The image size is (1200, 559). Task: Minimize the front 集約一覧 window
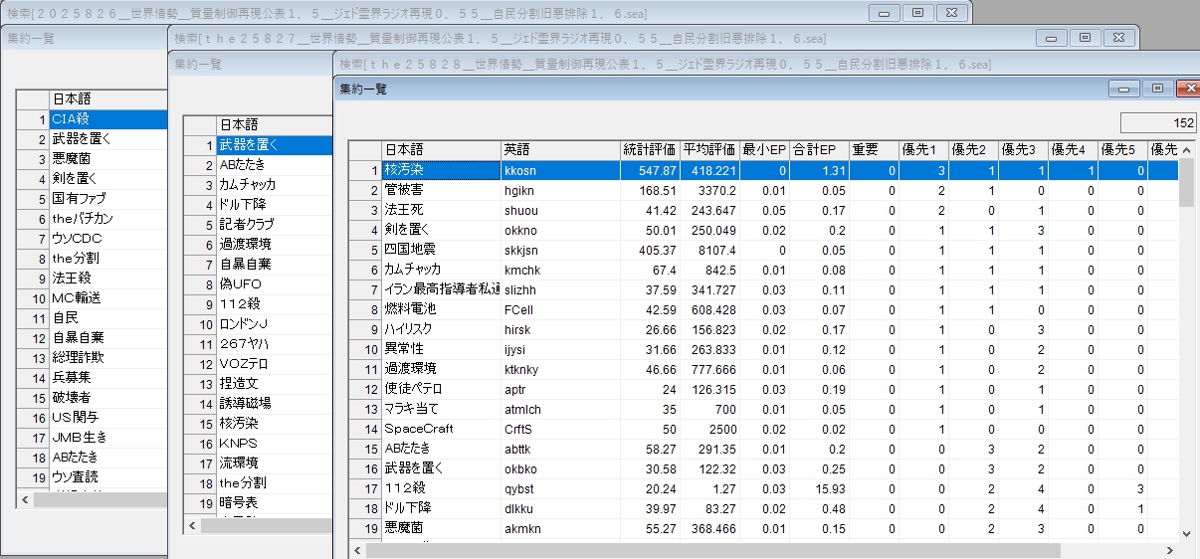[x=1126, y=89]
